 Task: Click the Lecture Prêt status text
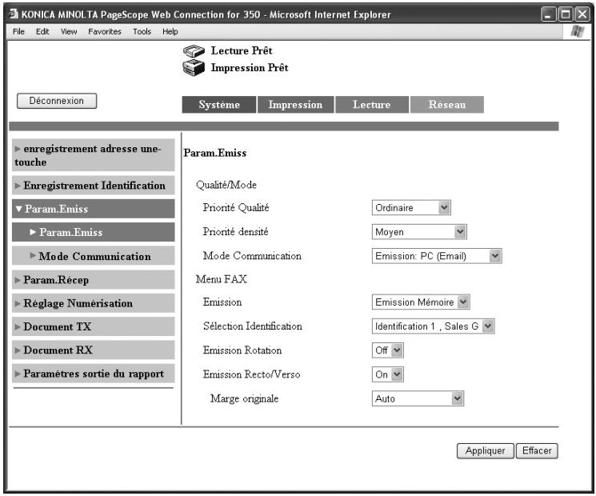click(242, 50)
